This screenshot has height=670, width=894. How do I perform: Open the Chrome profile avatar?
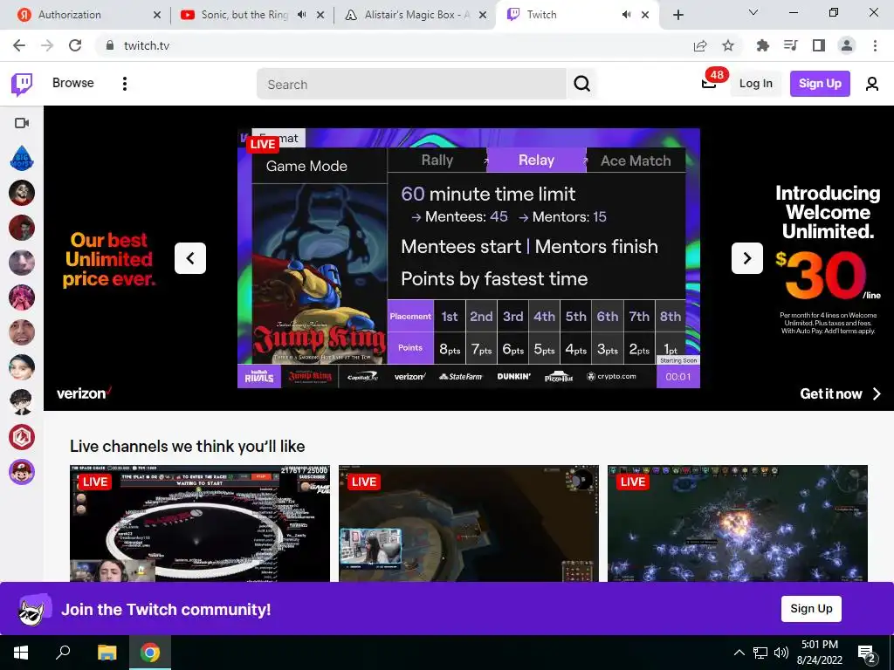847,45
